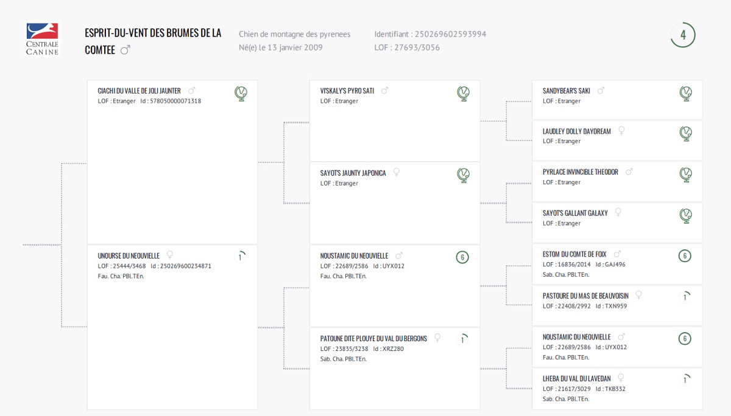Viewport: 731px width, 416px height.
Task: Click cotation 6 badge on Estom du Comte de Foix
Action: [685, 256]
